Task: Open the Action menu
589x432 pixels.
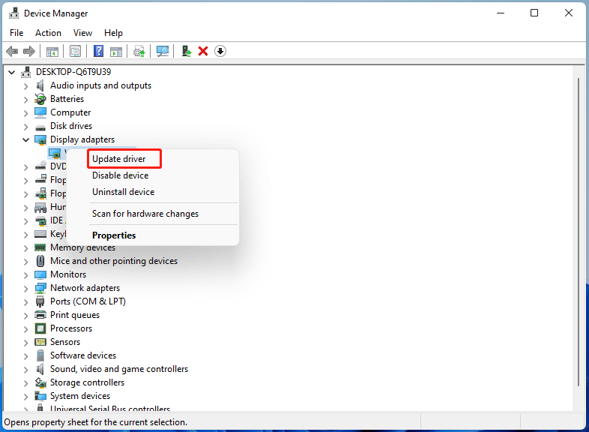Action: (x=48, y=33)
